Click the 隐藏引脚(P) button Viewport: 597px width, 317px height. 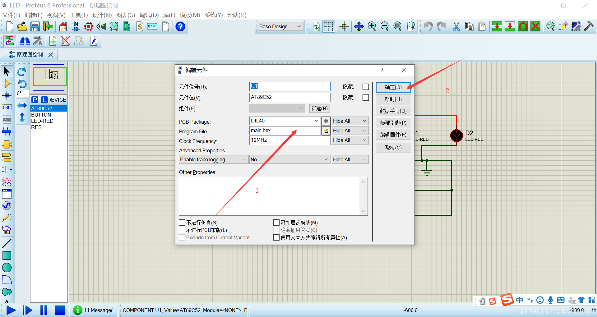click(393, 123)
